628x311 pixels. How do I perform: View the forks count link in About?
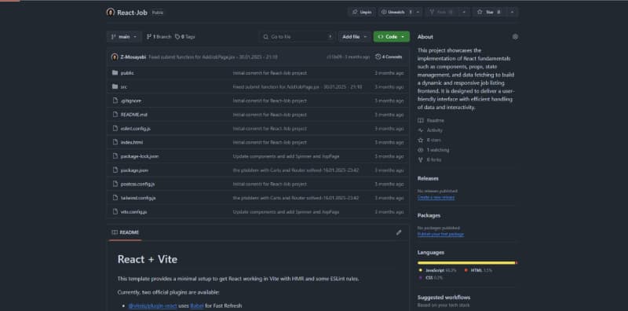(x=429, y=159)
